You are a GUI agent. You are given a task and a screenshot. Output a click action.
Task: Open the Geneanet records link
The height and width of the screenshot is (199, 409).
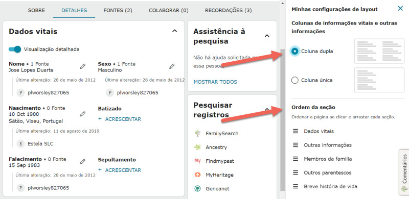pyautogui.click(x=218, y=189)
